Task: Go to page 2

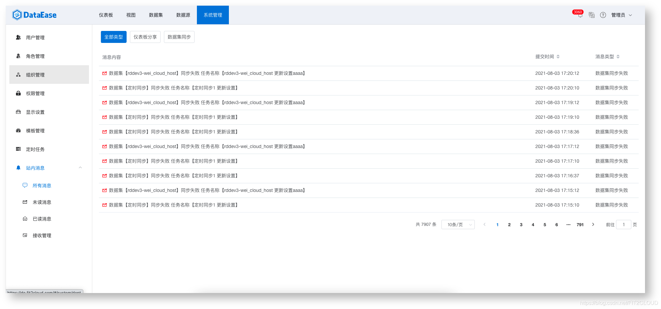Action: pos(509,225)
